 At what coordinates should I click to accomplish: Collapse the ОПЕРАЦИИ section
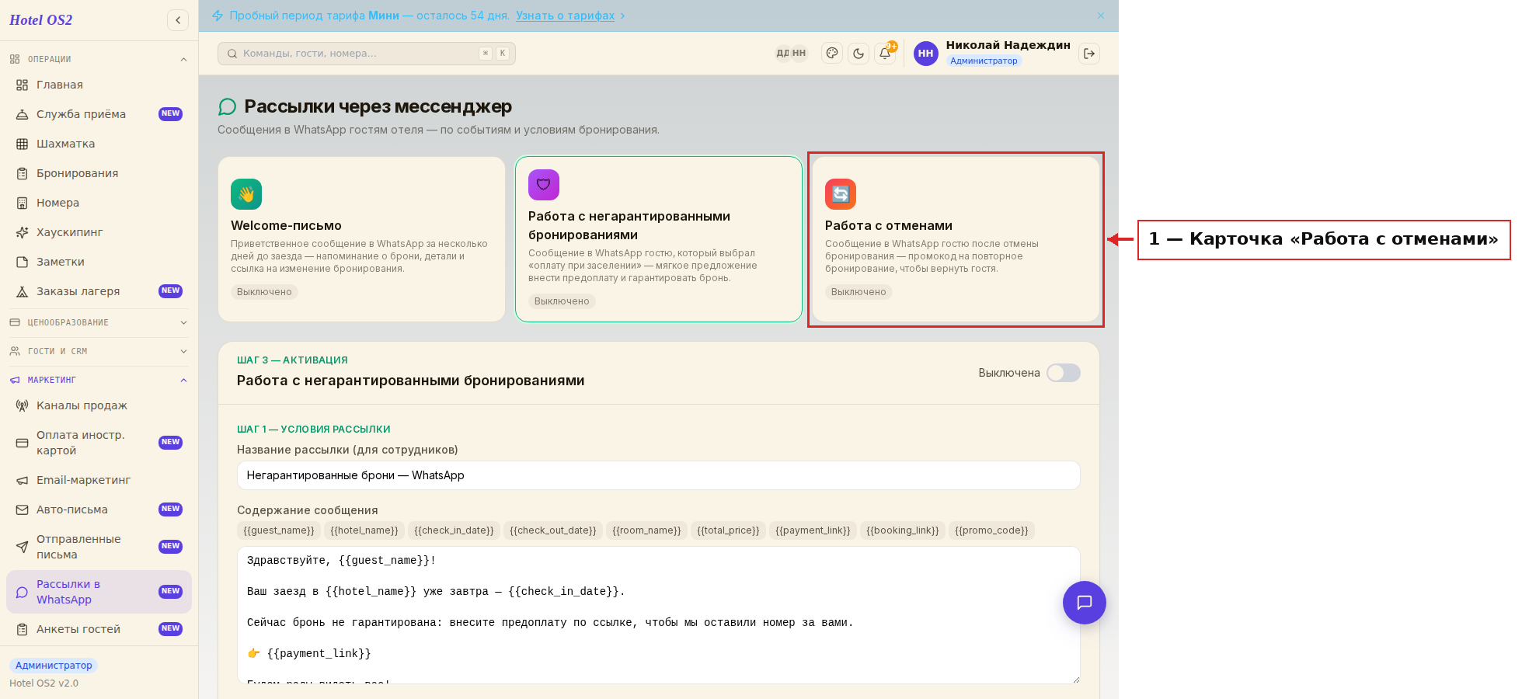99,59
